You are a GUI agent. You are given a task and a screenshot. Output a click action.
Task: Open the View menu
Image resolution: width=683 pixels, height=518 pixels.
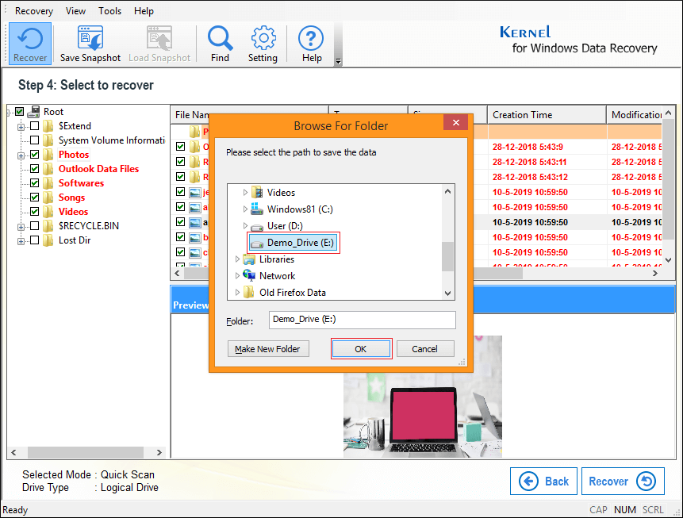75,11
